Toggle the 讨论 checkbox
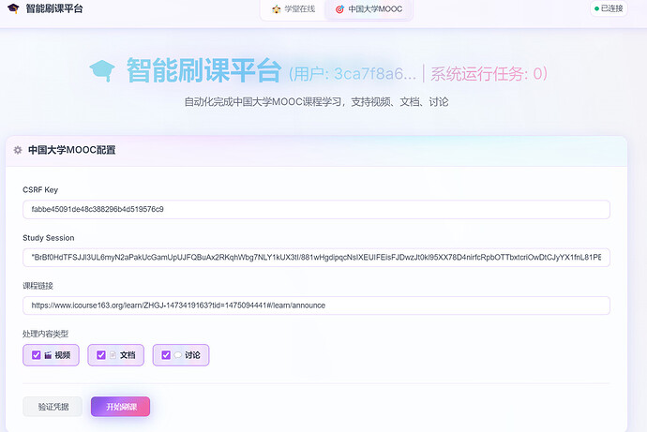 pyautogui.click(x=166, y=355)
